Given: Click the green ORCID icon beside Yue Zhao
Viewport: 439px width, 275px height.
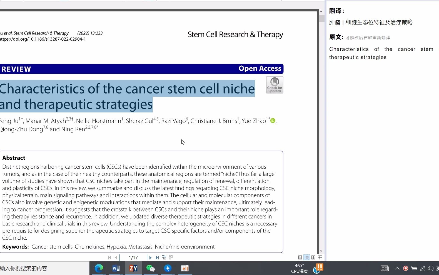Looking at the screenshot, I should 273,121.
